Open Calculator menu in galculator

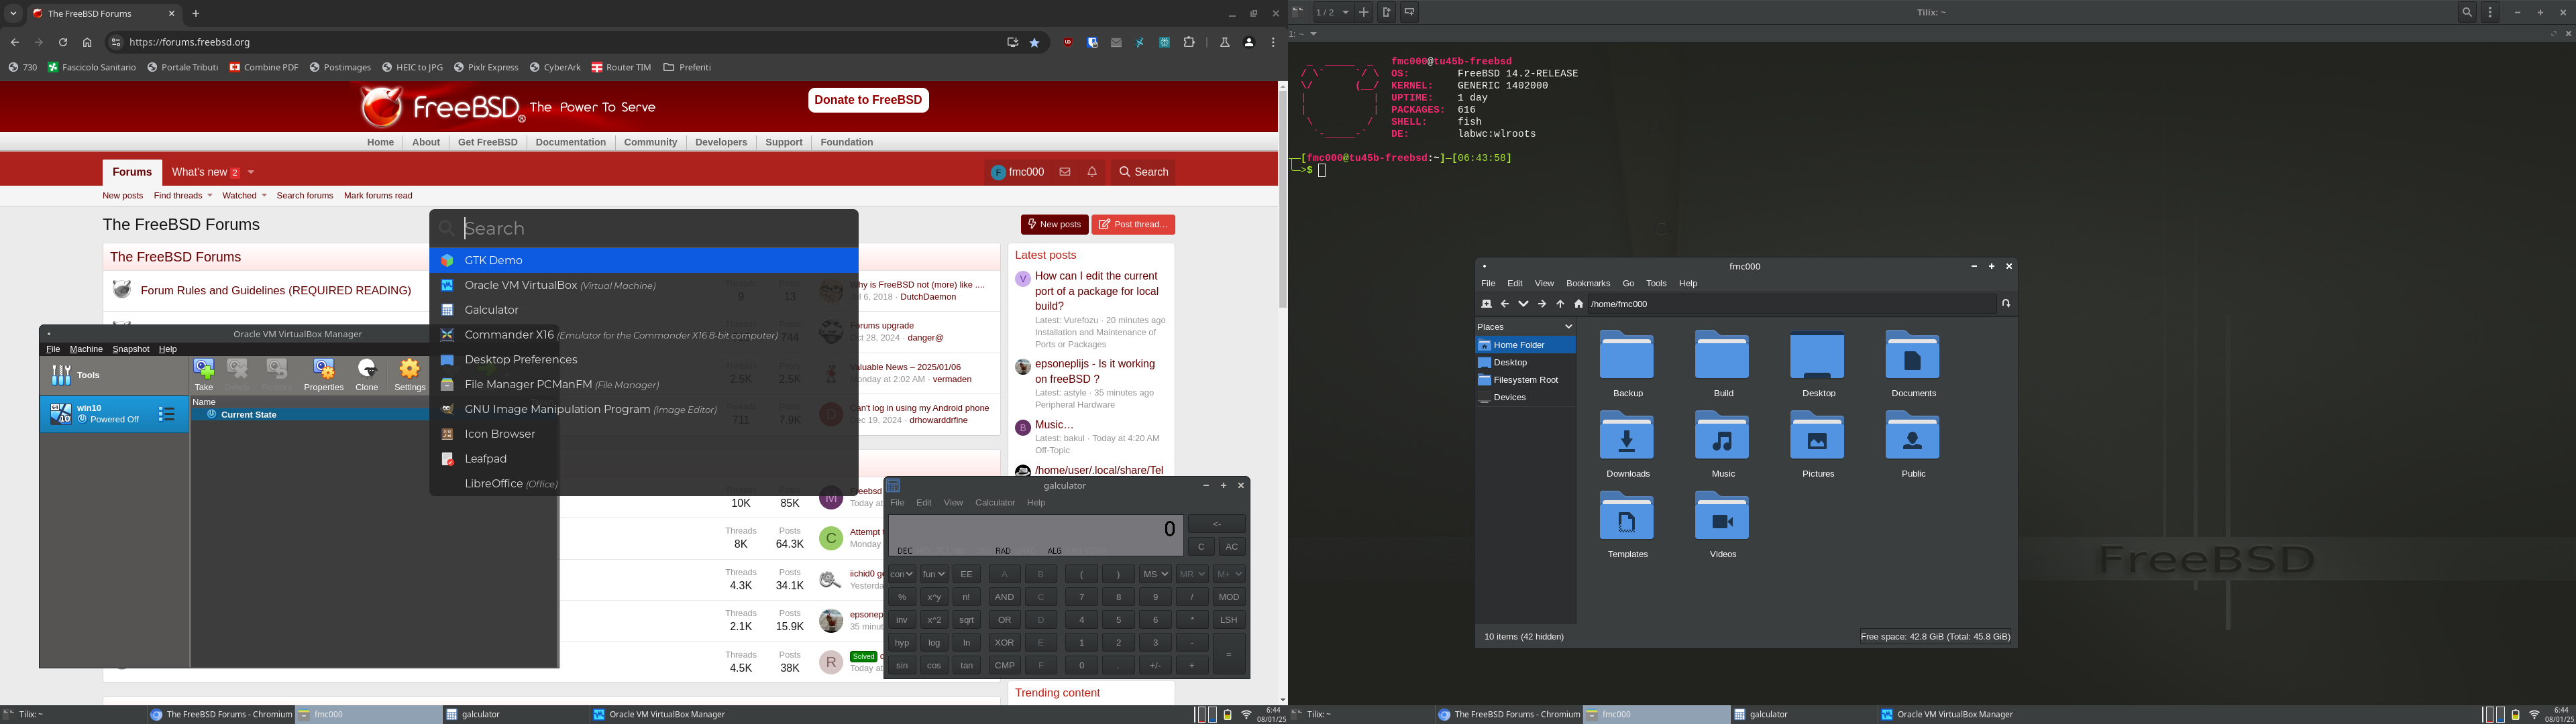coord(995,503)
